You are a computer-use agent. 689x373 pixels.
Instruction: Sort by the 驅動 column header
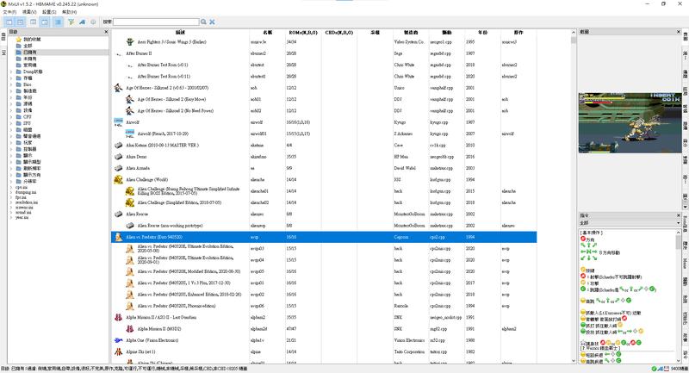446,33
